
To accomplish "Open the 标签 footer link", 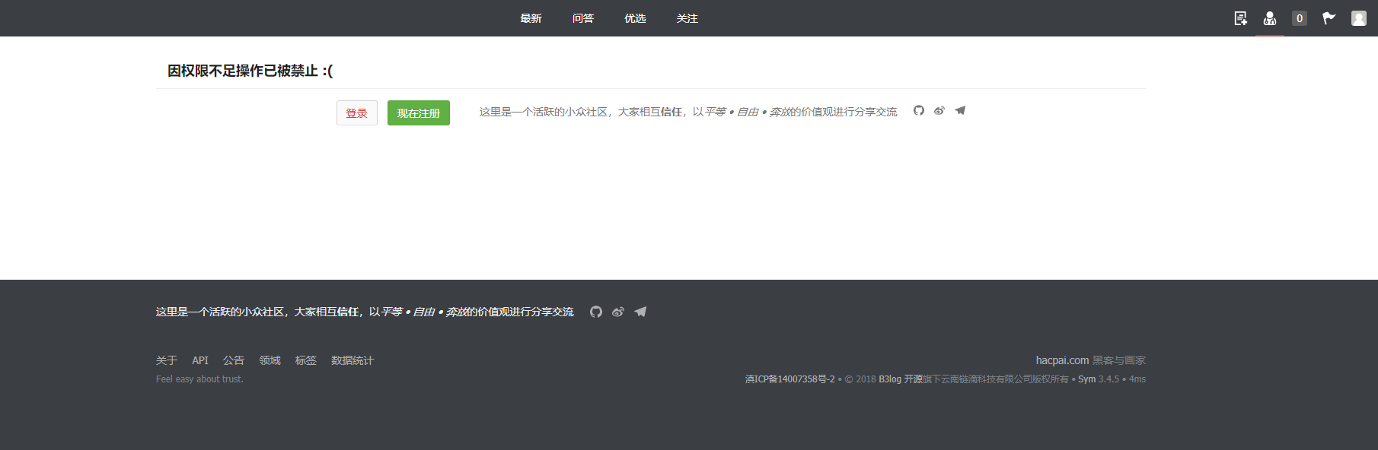I will [306, 360].
